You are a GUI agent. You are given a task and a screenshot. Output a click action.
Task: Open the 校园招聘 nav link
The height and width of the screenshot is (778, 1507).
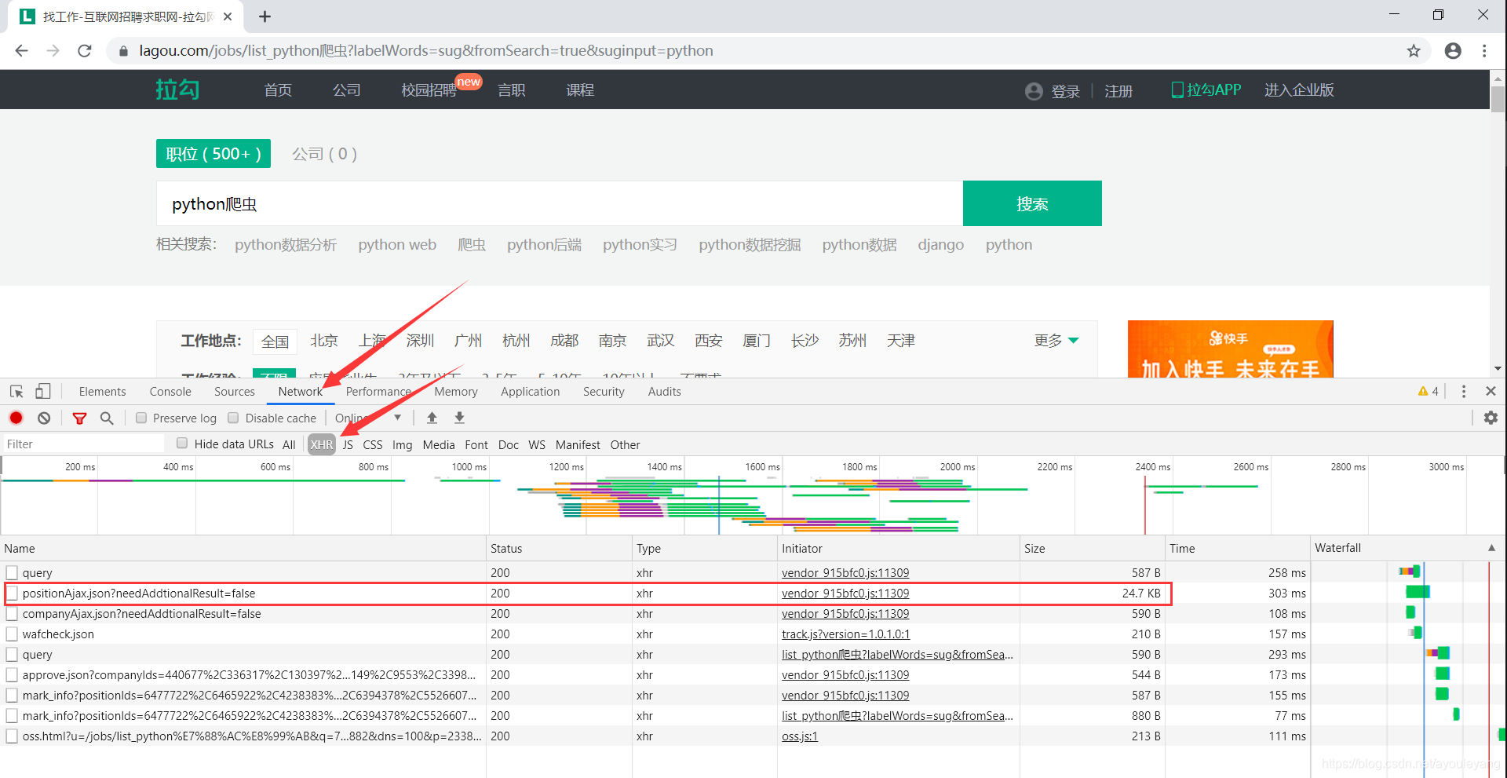pyautogui.click(x=429, y=89)
